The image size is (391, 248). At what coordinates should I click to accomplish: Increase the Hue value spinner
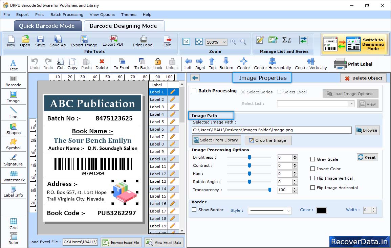[x=295, y=172]
